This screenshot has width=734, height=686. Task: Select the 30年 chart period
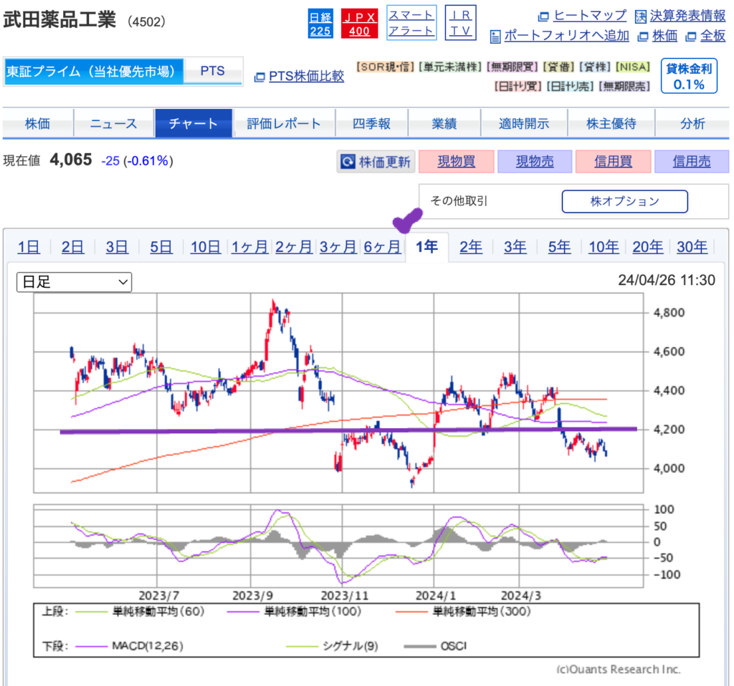(x=692, y=247)
